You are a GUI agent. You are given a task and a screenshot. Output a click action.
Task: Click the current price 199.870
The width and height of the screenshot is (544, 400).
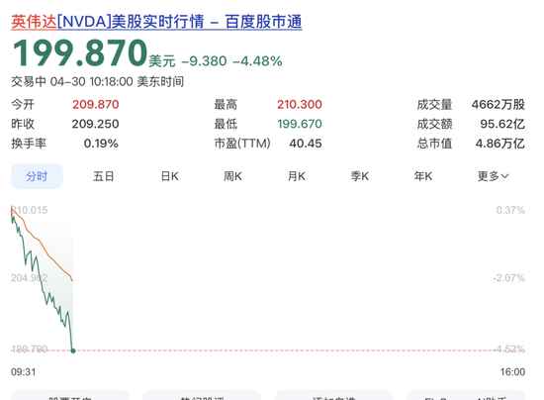(x=80, y=52)
